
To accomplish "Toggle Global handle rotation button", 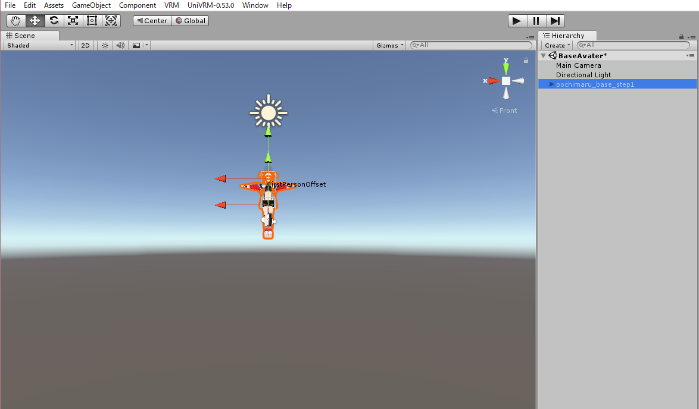I will 191,21.
